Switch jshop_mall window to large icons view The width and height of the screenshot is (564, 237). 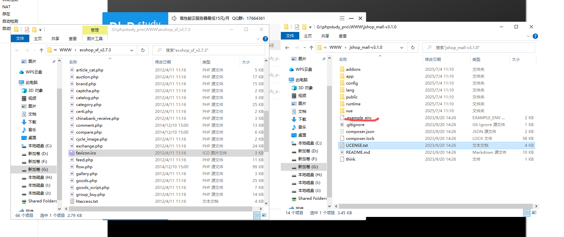click(x=534, y=213)
